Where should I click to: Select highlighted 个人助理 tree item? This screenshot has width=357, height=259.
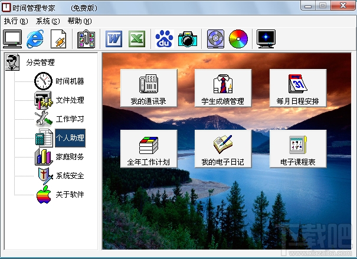70,138
